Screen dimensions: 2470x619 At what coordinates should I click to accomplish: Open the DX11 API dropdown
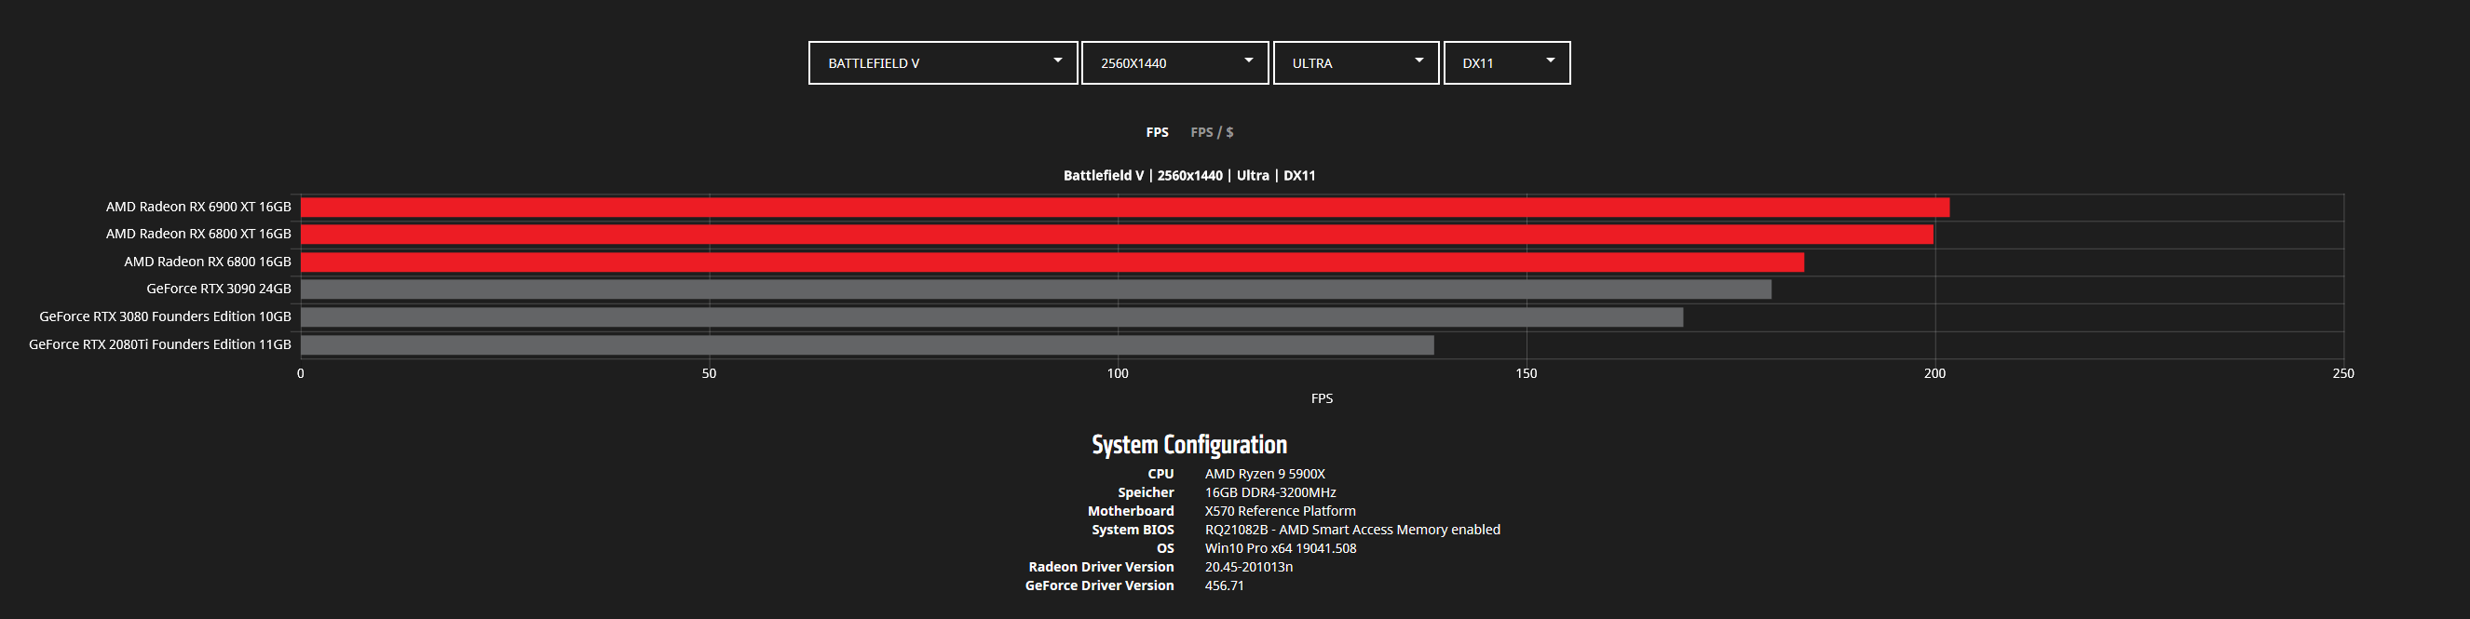tap(1506, 62)
